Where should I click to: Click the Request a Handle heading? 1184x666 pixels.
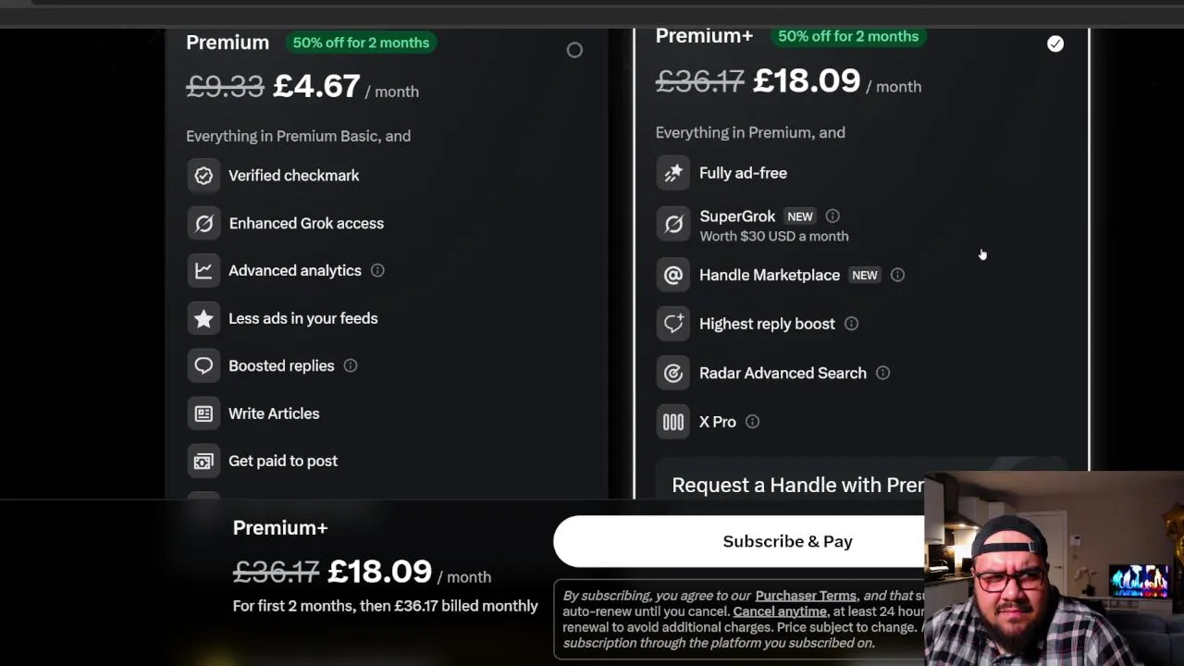click(x=797, y=485)
